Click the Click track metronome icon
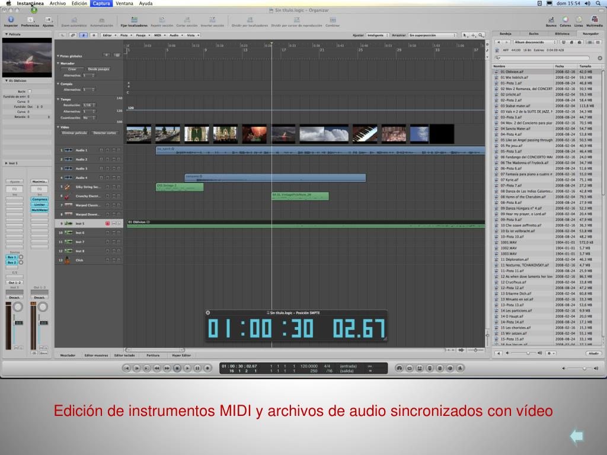This screenshot has height=455, width=607. [x=68, y=260]
